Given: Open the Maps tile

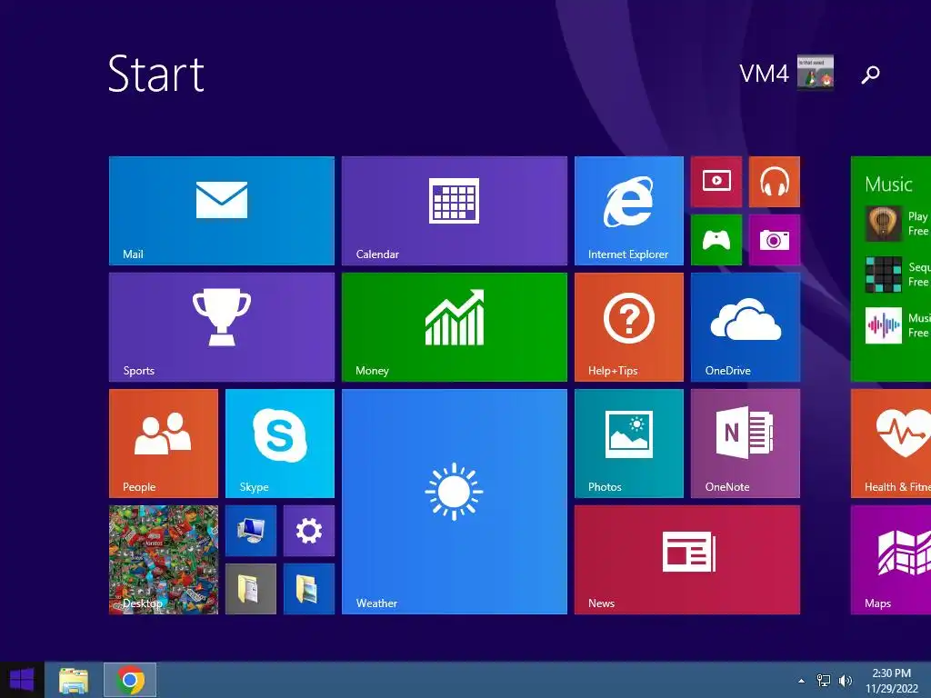Looking at the screenshot, I should (891, 560).
